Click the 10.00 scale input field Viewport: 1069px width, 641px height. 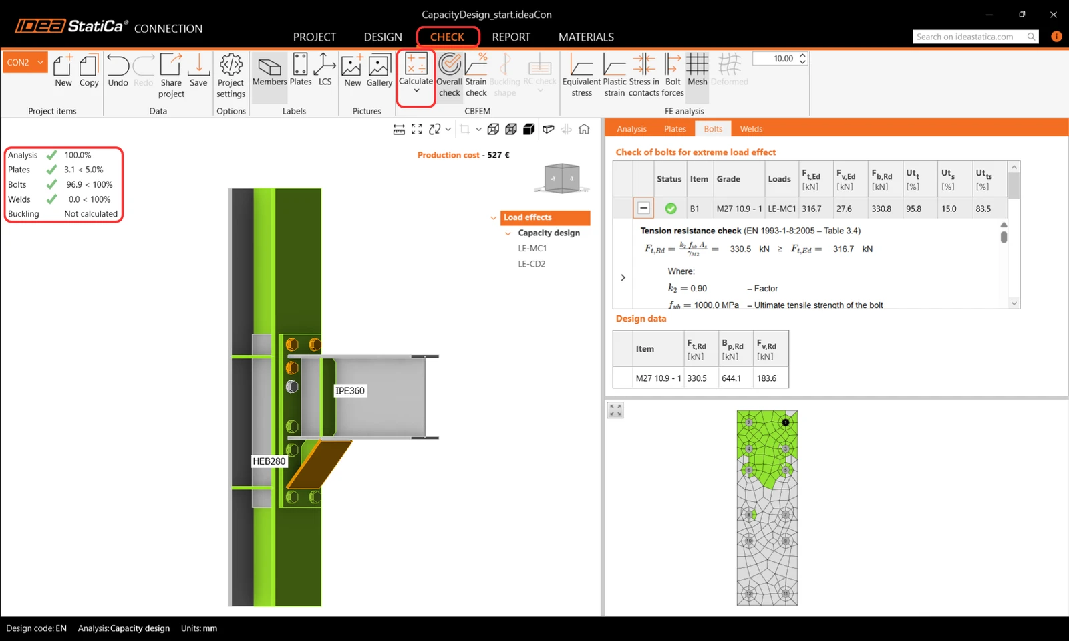(775, 59)
